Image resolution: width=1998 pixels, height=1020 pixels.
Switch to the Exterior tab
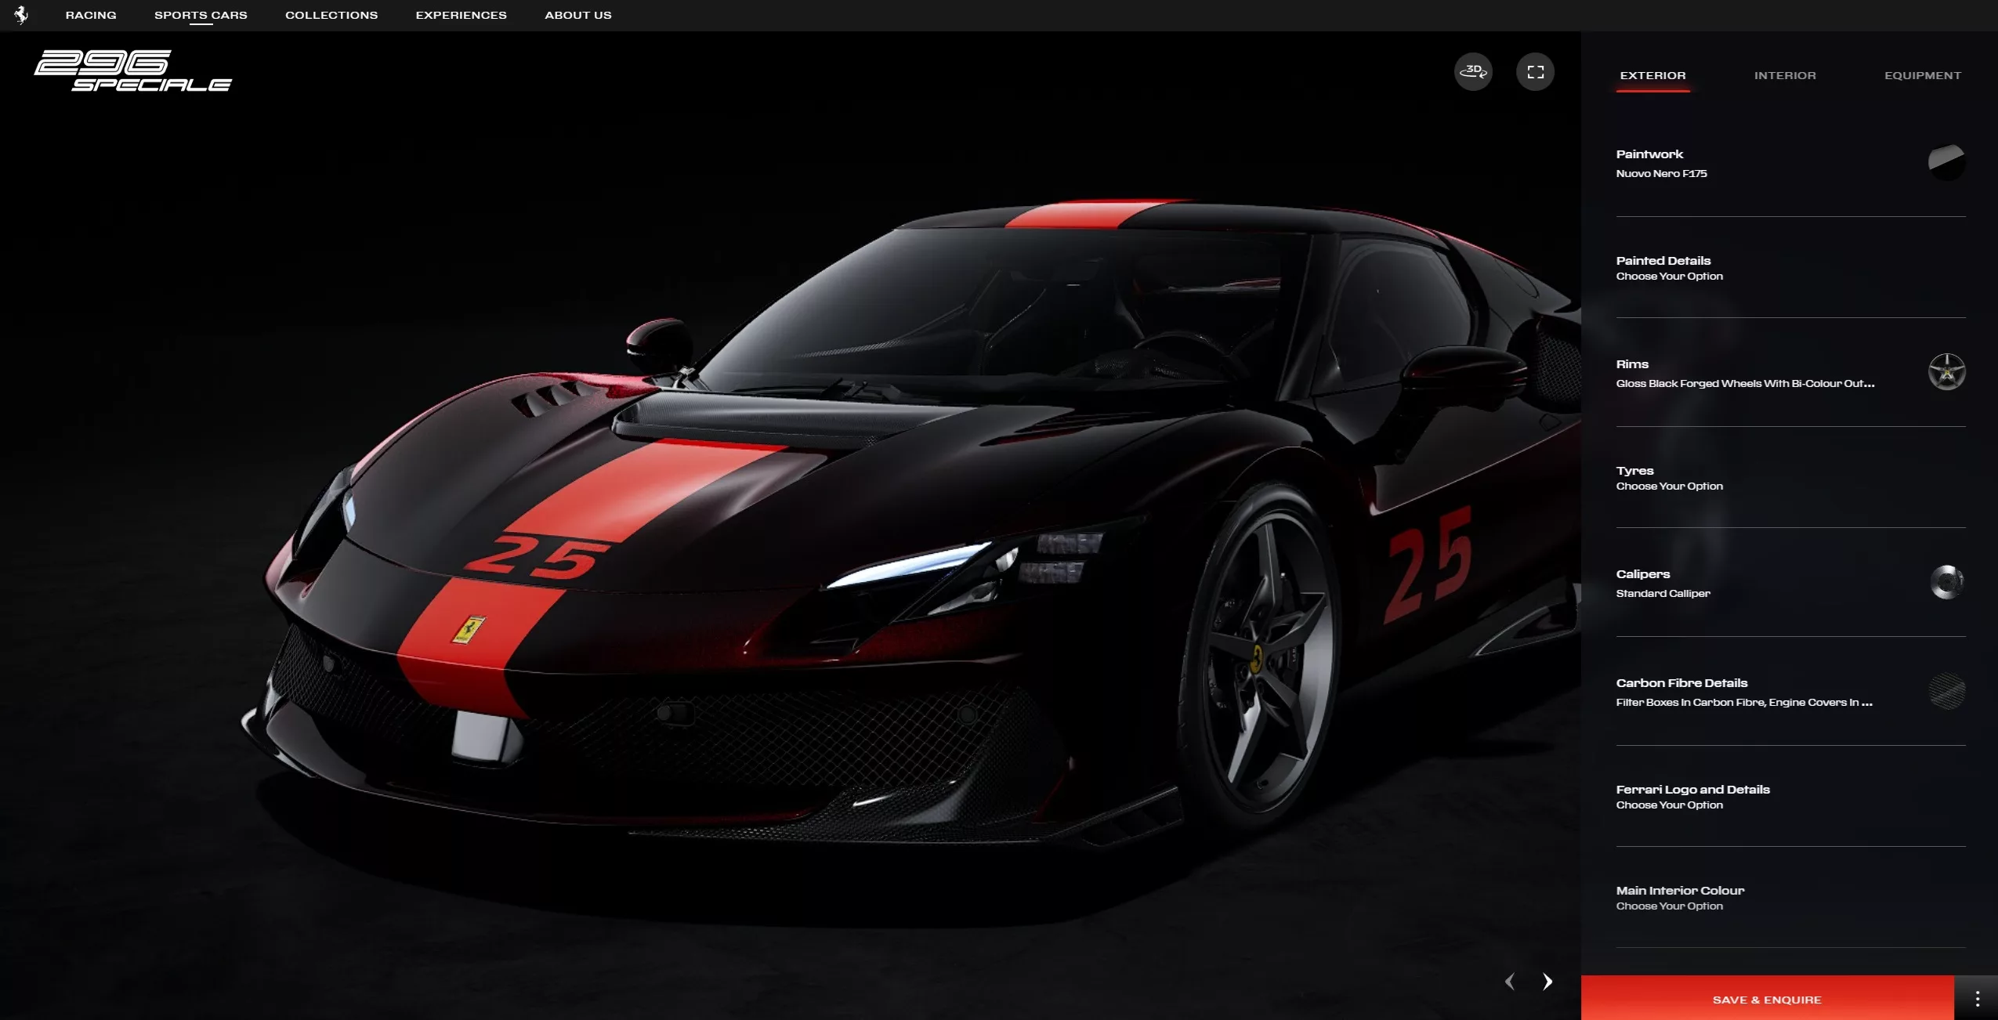1652,76
